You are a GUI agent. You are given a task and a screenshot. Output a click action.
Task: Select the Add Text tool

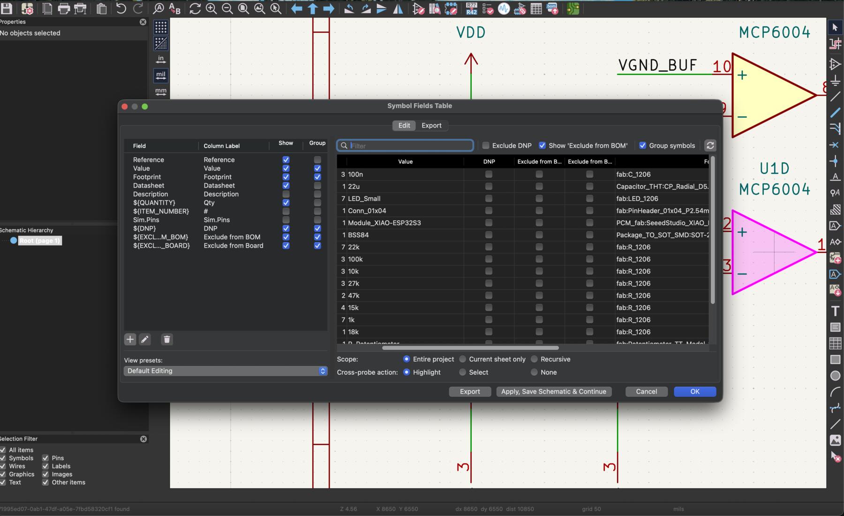835,311
